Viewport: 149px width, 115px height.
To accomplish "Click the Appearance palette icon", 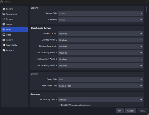I will click(4, 14).
